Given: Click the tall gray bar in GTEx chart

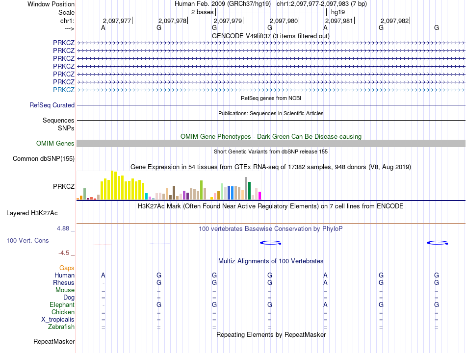Looking at the screenshot, I should [246, 188].
